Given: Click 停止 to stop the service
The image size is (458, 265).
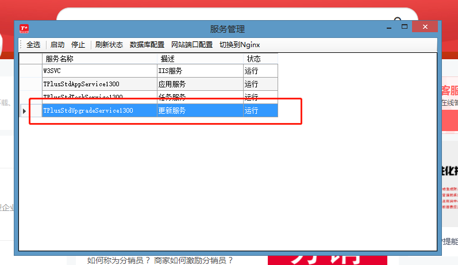Looking at the screenshot, I should [x=78, y=45].
